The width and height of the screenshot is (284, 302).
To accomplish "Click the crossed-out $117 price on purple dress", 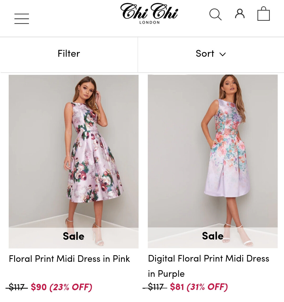I will 155,287.
